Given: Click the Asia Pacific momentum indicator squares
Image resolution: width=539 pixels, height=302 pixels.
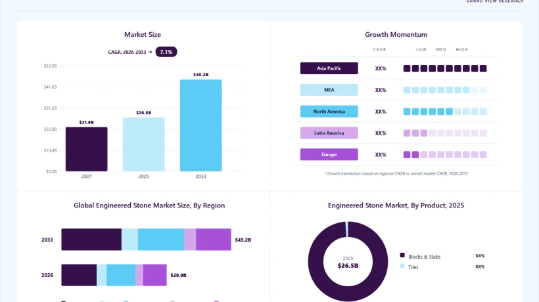Looking at the screenshot, I should 445,69.
